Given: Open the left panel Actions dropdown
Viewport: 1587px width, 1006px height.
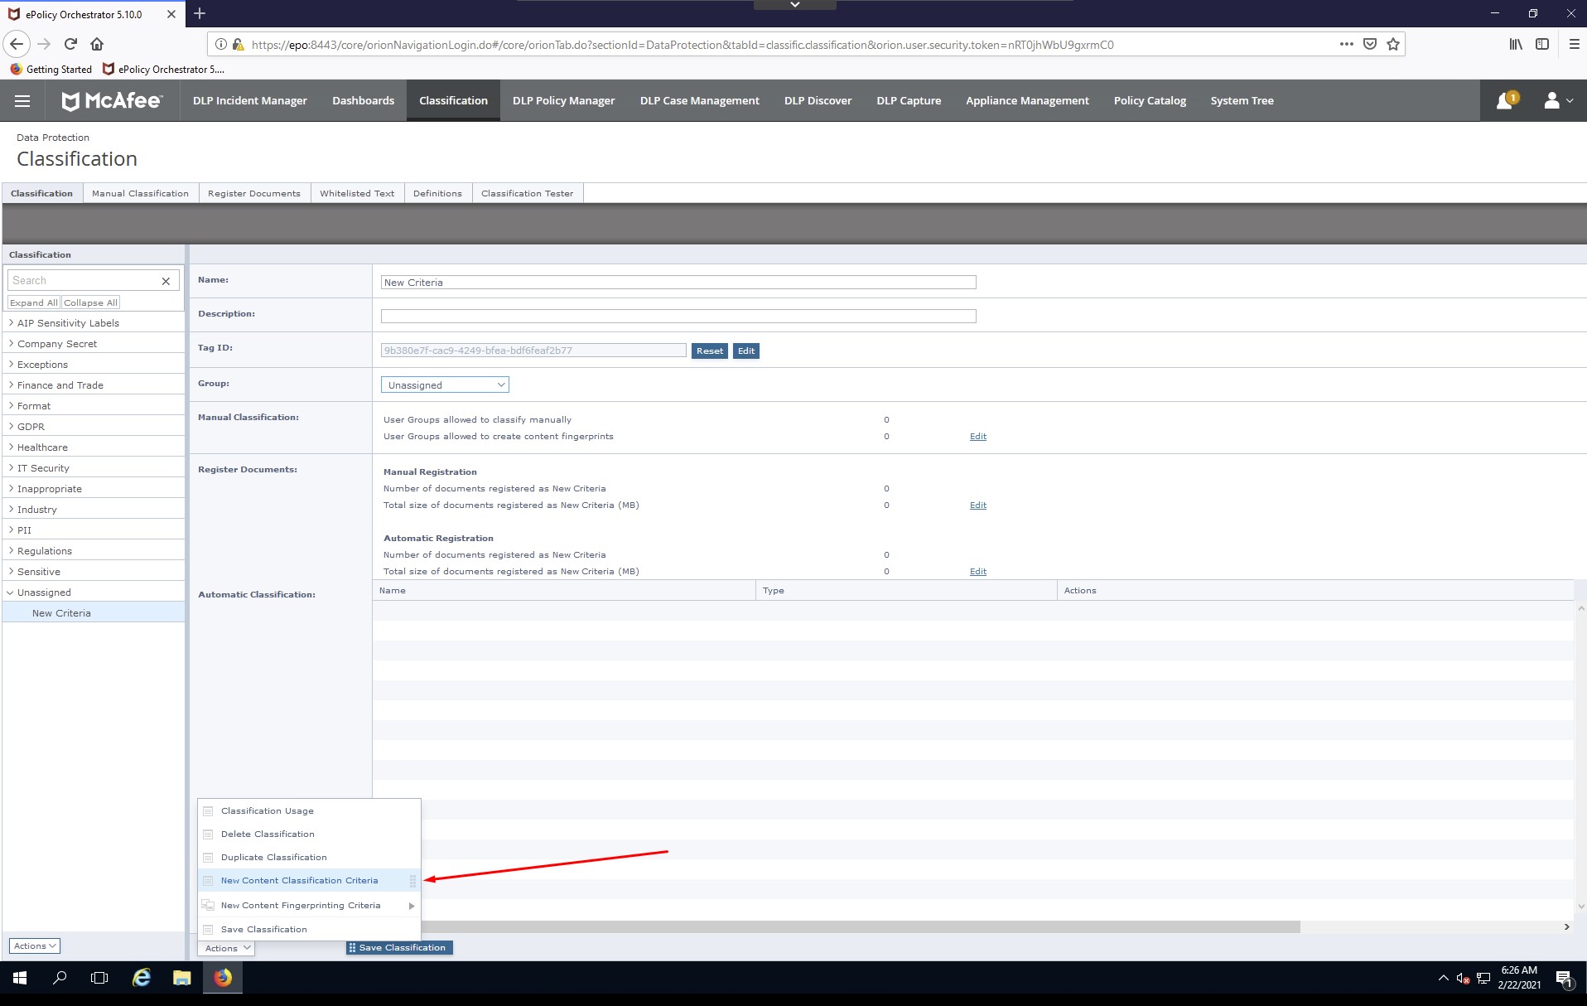Looking at the screenshot, I should 35,946.
